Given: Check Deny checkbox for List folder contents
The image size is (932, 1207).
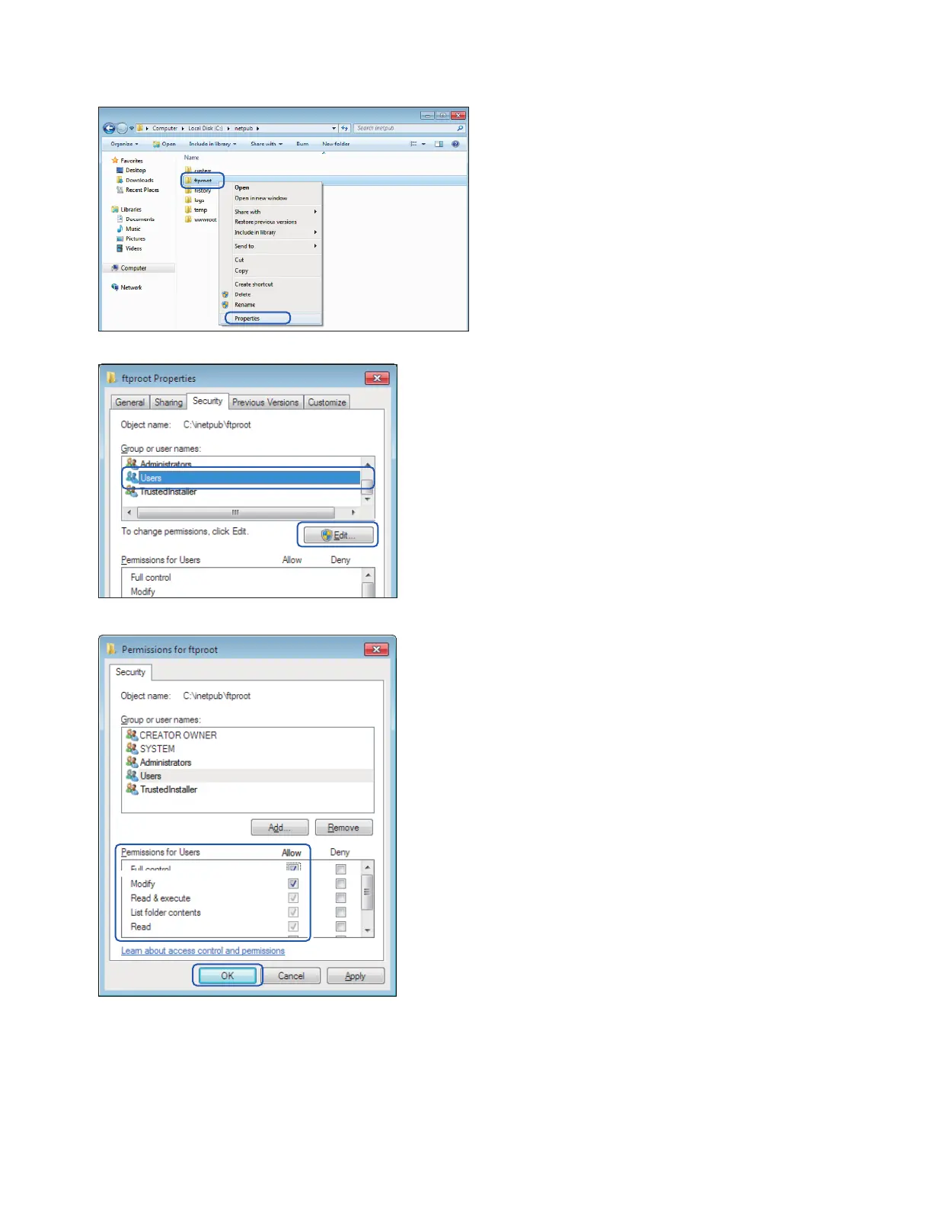Looking at the screenshot, I should click(x=341, y=913).
